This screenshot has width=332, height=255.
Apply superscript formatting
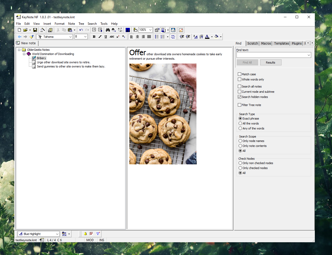tap(118, 37)
